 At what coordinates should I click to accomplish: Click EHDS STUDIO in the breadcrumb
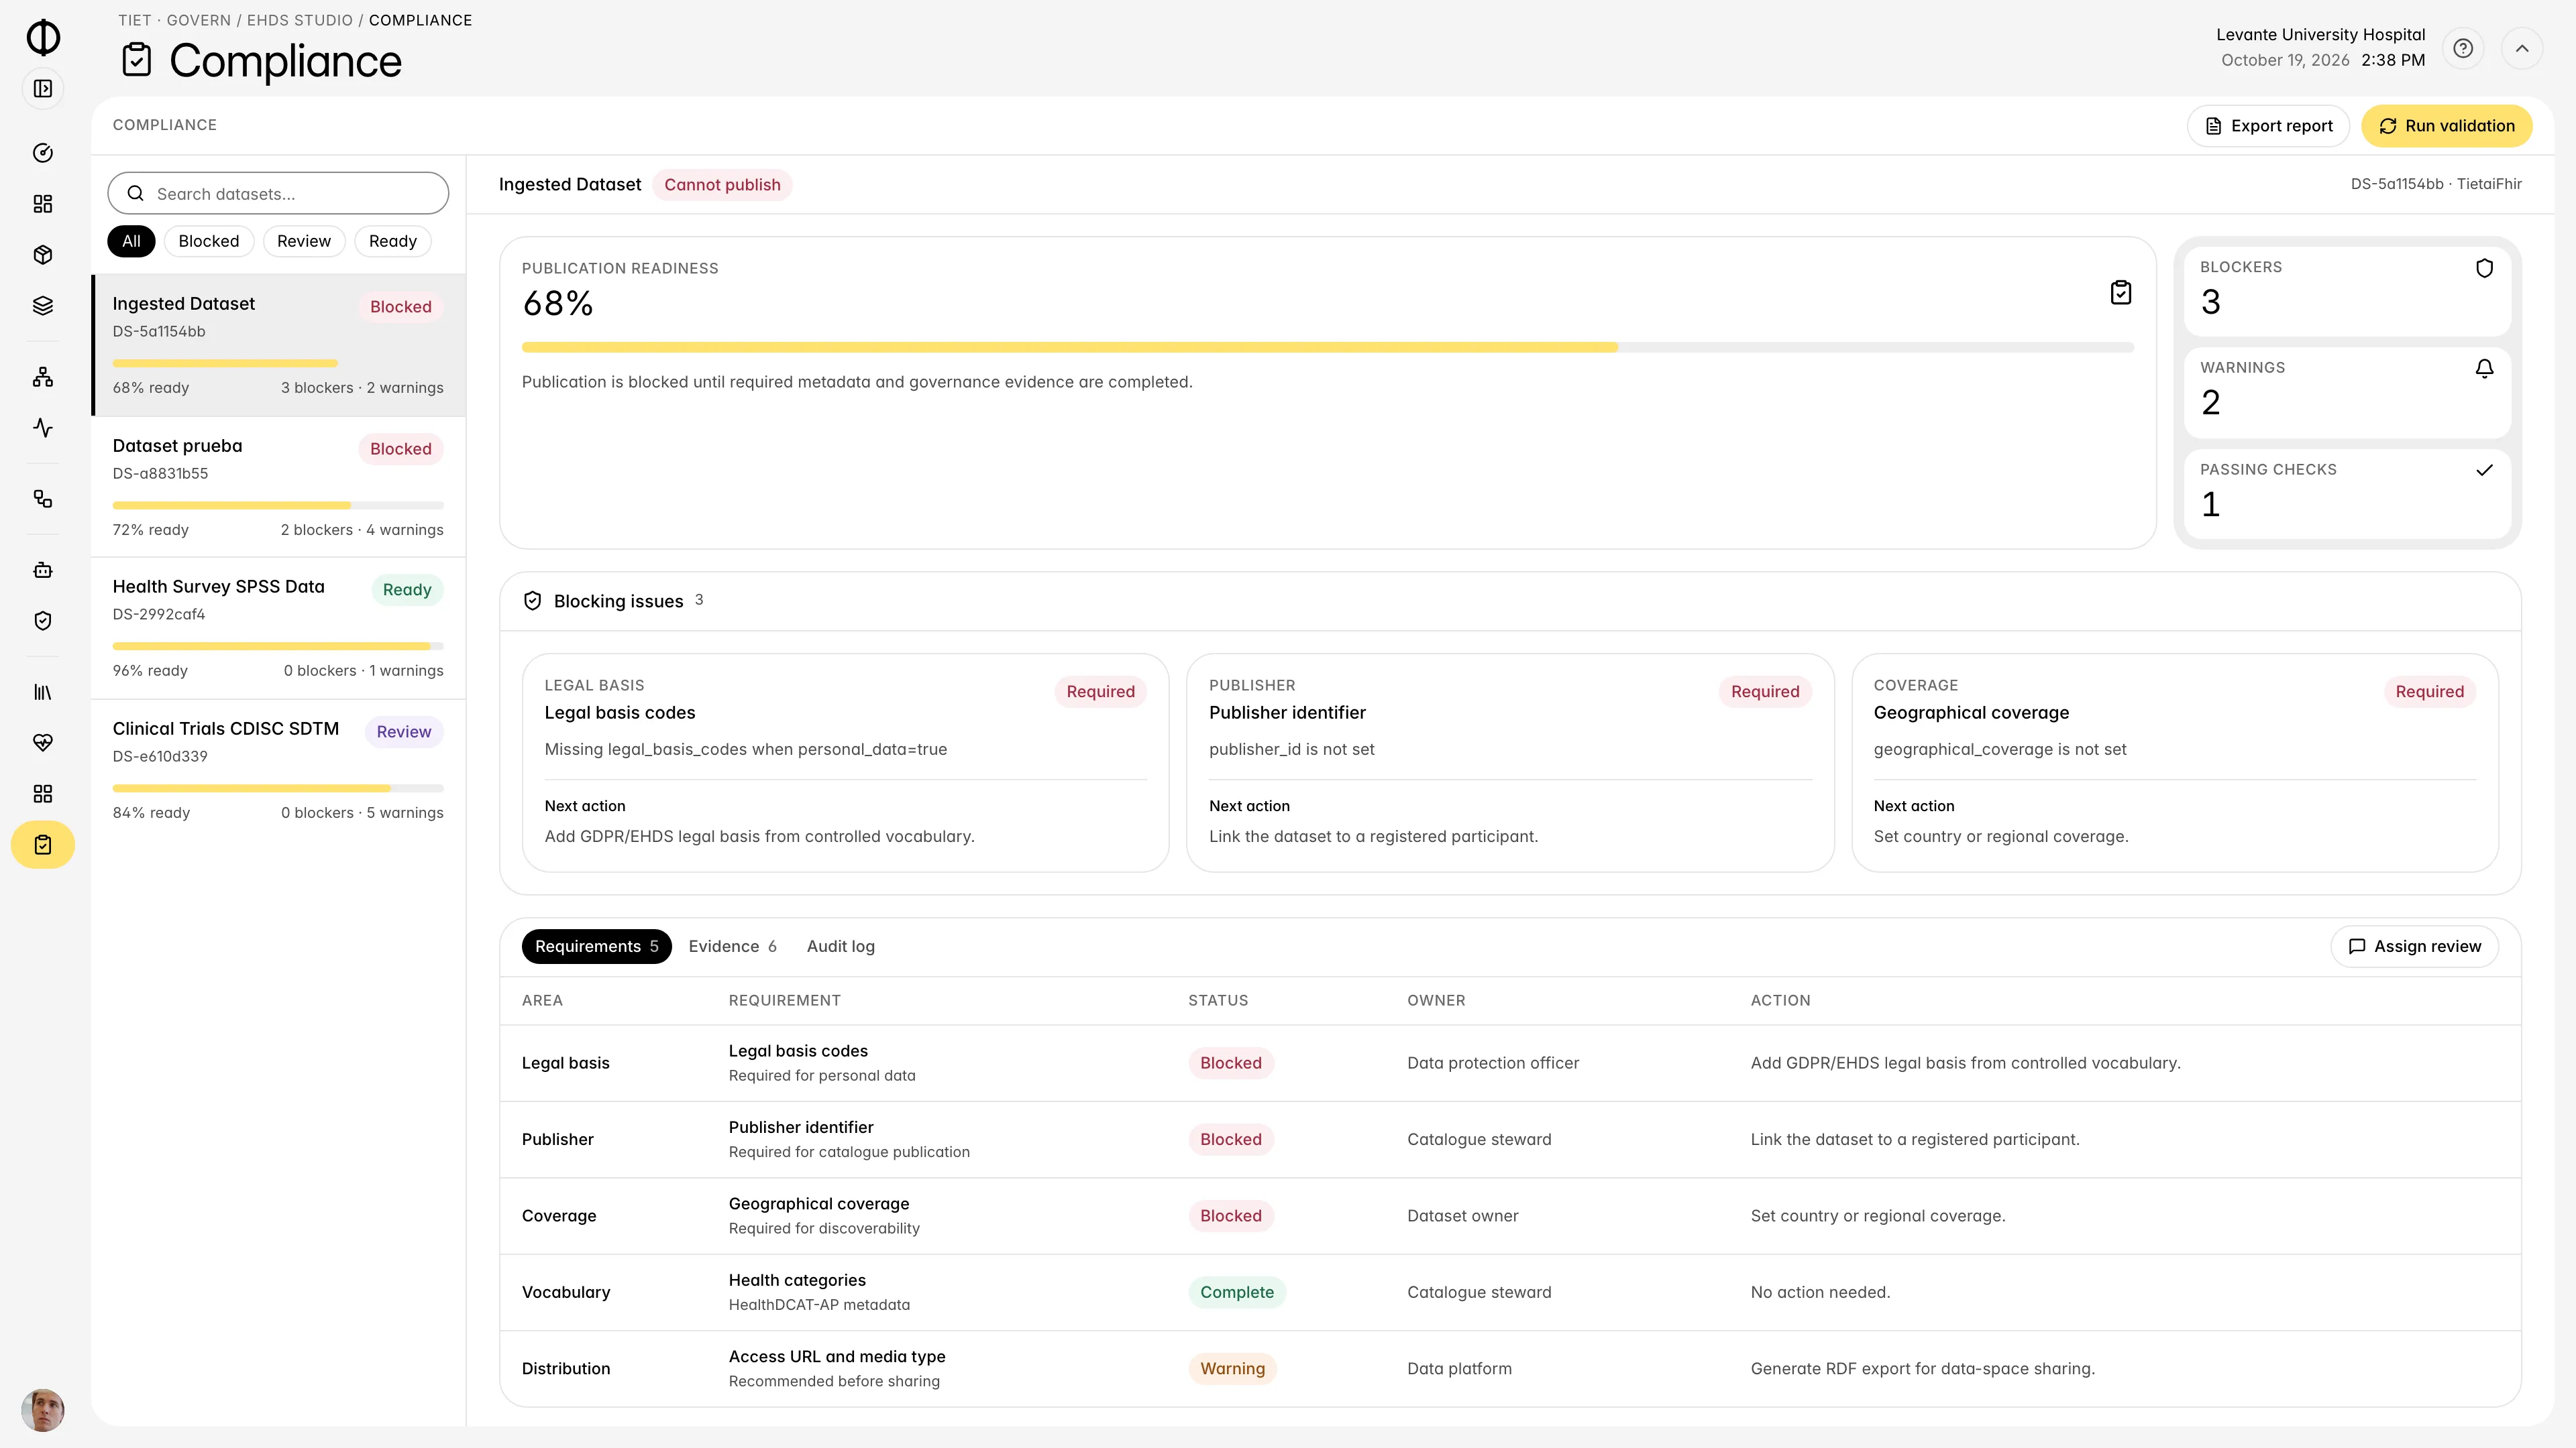coord(300,20)
